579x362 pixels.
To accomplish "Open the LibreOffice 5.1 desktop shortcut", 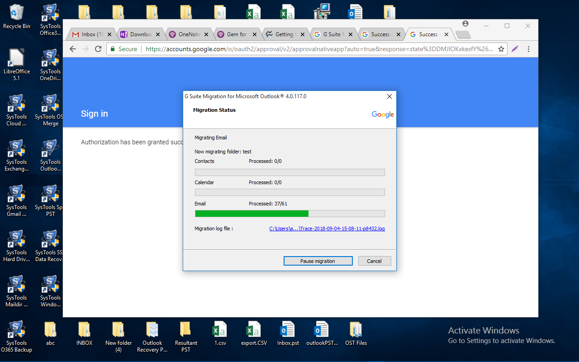I will 17,65.
